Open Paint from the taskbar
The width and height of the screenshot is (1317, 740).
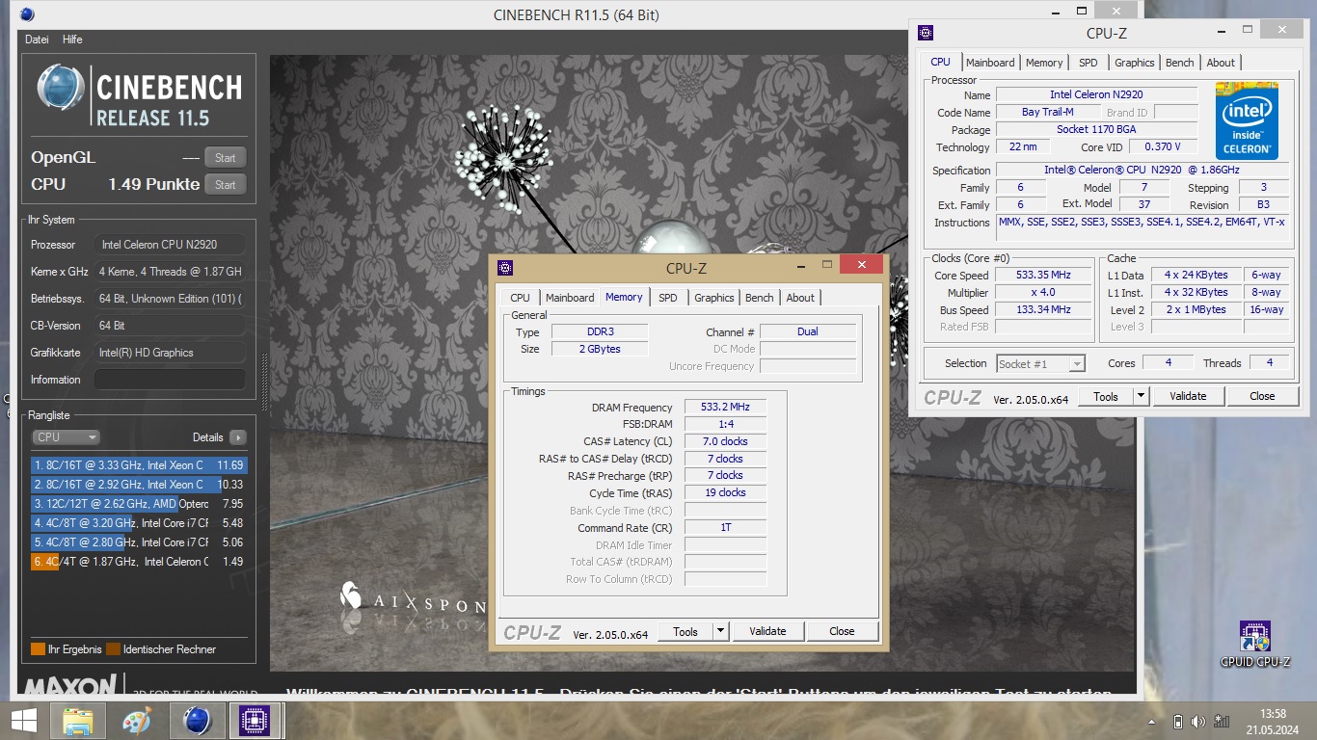coord(138,721)
